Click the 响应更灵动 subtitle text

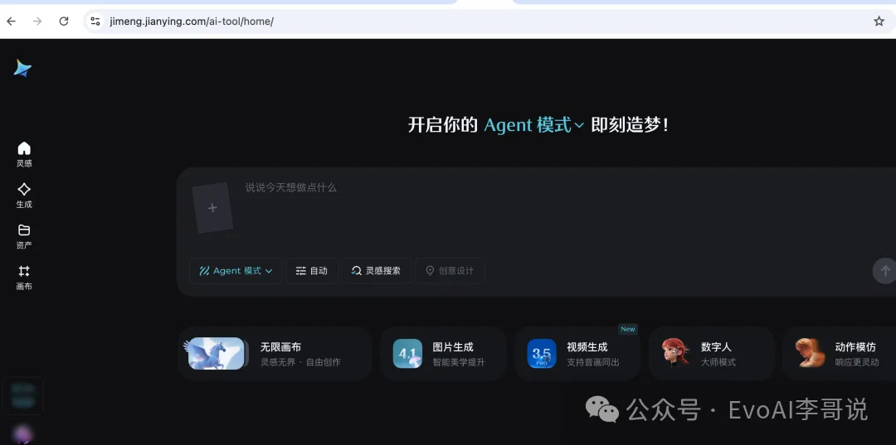[x=857, y=362]
